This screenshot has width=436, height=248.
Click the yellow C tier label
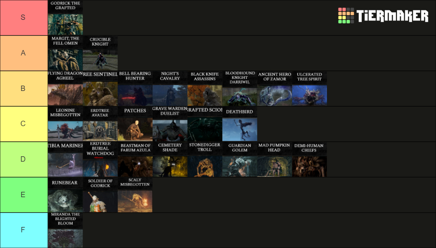[x=24, y=124]
